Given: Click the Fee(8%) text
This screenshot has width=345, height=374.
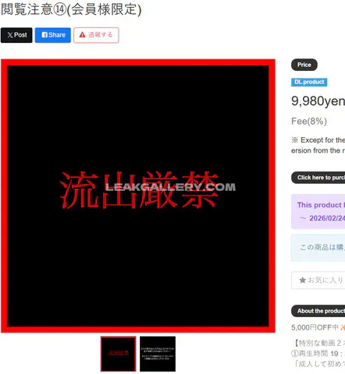Looking at the screenshot, I should (309, 122).
